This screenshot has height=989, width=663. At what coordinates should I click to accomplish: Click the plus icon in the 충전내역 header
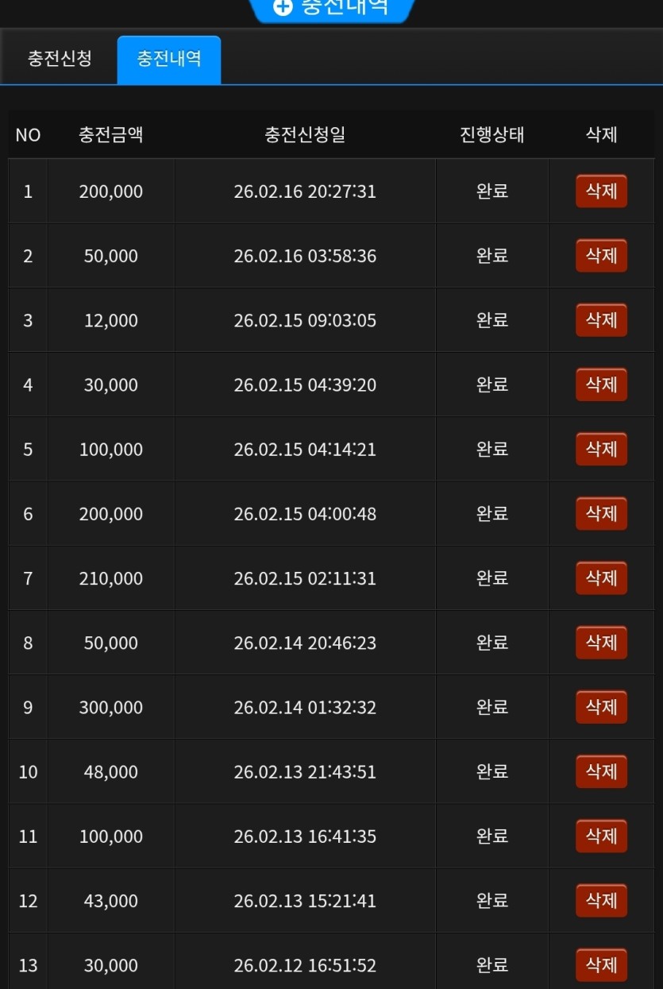pos(283,6)
